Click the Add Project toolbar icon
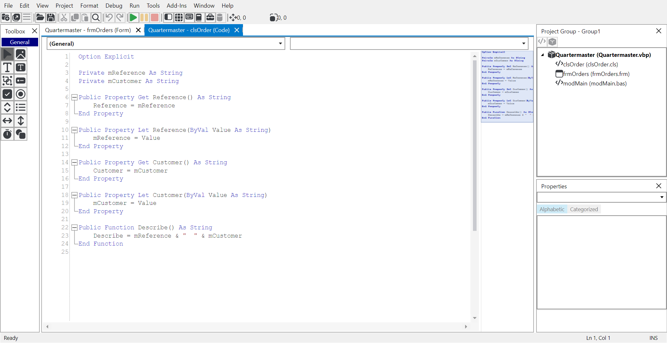 [6, 17]
